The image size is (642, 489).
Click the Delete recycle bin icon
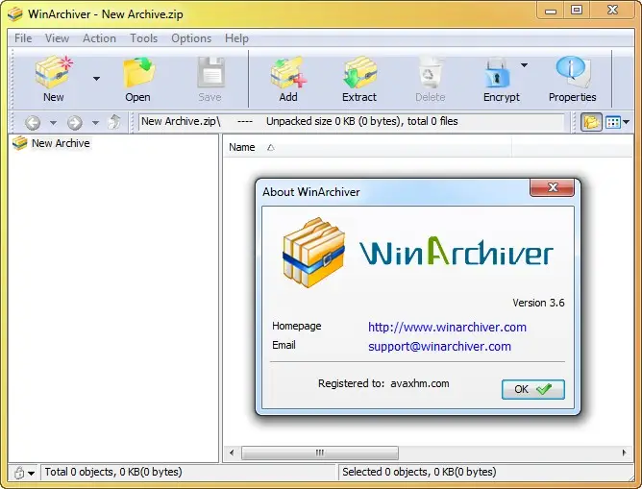pos(430,72)
